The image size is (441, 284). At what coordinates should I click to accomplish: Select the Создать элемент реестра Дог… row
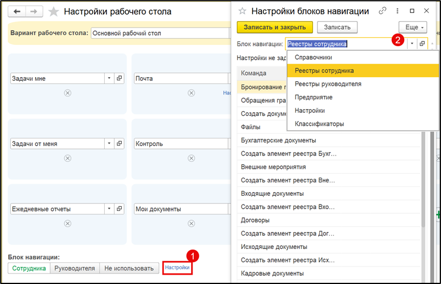(x=329, y=233)
